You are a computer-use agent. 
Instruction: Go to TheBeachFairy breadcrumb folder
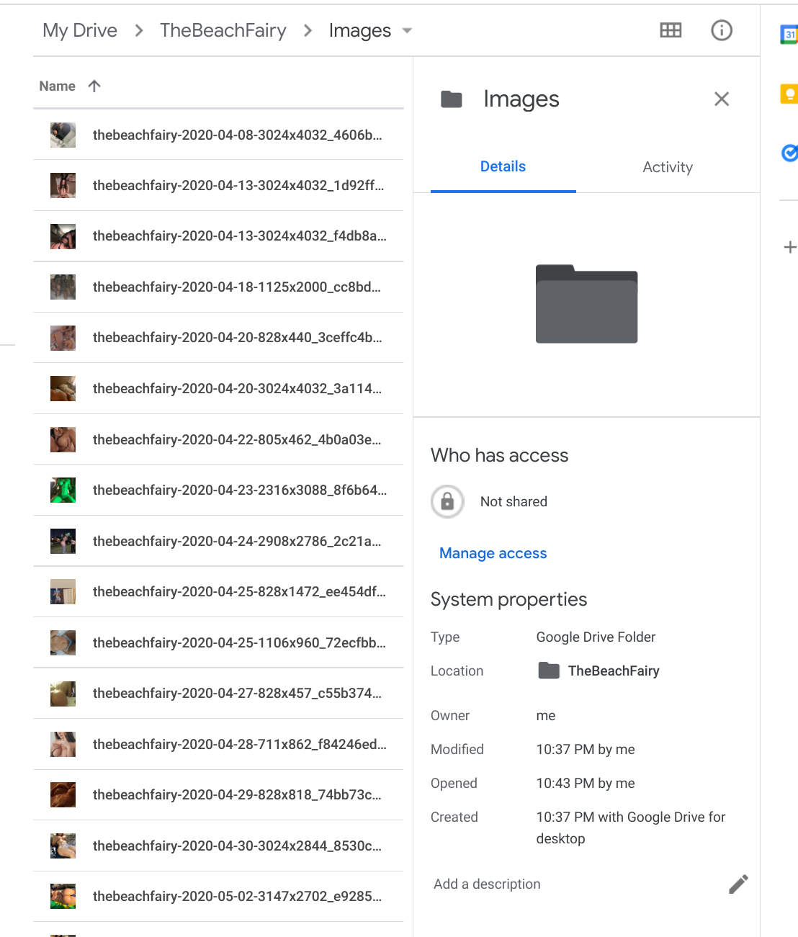click(223, 30)
